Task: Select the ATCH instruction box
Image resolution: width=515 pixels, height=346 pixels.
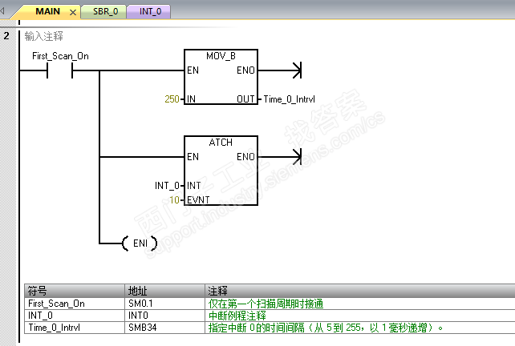Action: click(x=221, y=171)
